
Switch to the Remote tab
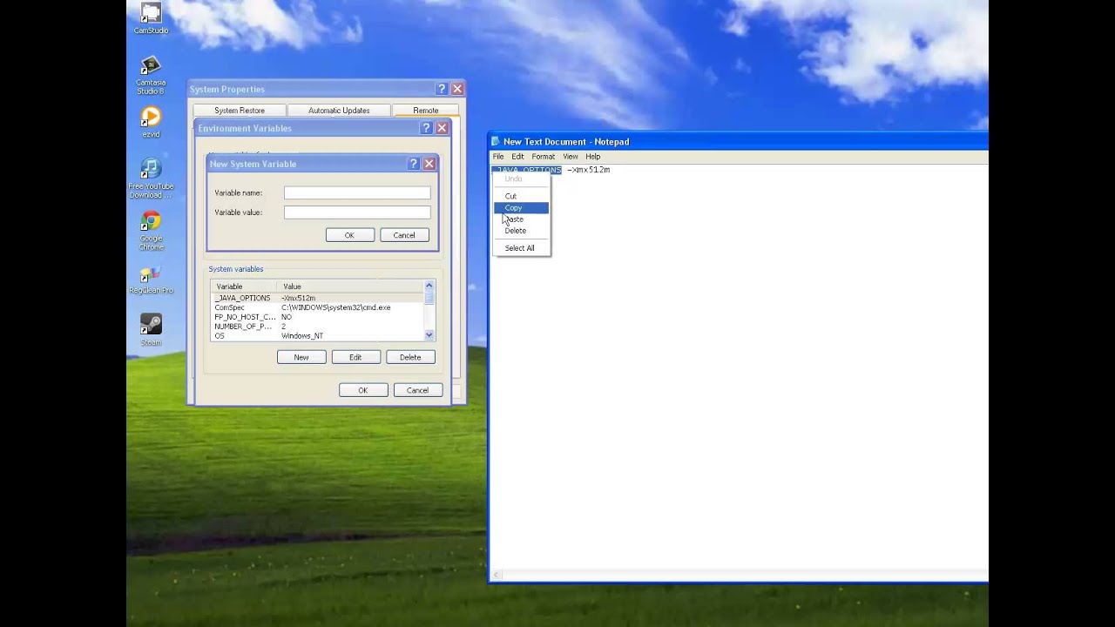click(426, 110)
